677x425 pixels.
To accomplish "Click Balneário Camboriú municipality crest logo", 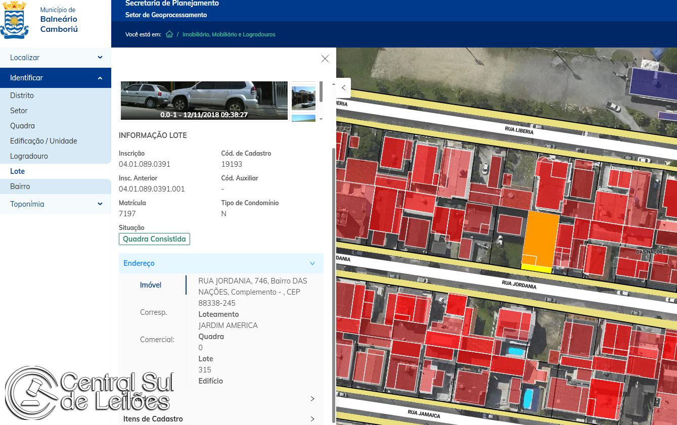I will tap(15, 20).
